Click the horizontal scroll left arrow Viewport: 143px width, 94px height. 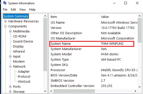[x=51, y=91]
